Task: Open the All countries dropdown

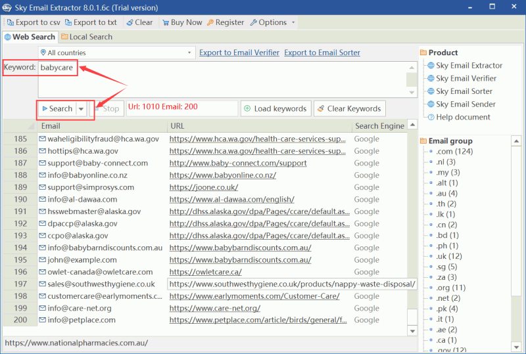Action: coord(116,53)
